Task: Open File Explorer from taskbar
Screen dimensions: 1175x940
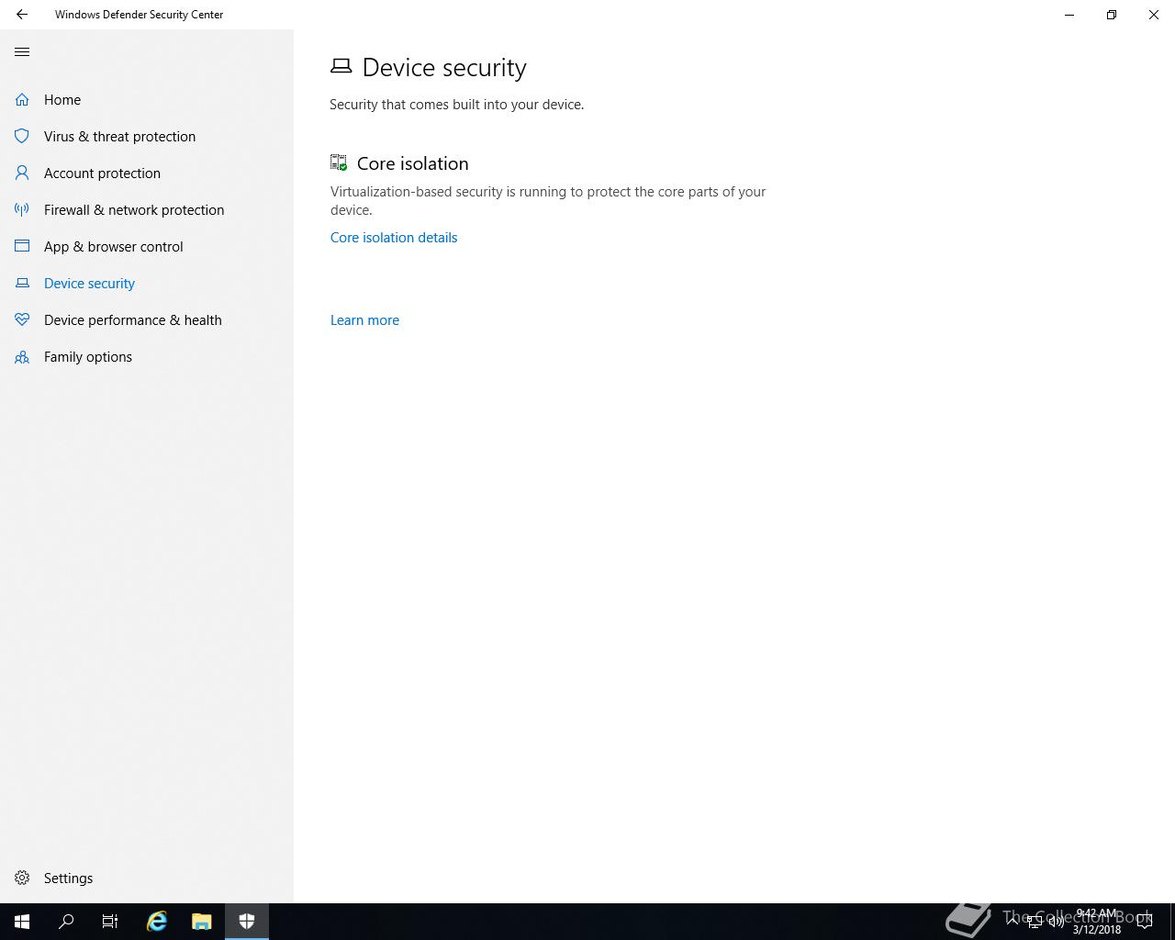Action: [x=202, y=922]
